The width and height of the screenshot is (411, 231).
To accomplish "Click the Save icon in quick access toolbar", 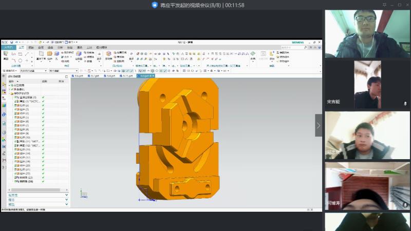I will (11, 42).
